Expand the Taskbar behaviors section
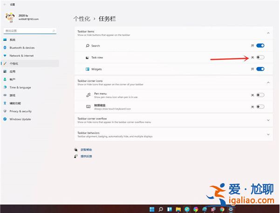280x213 pixels. tap(268, 134)
